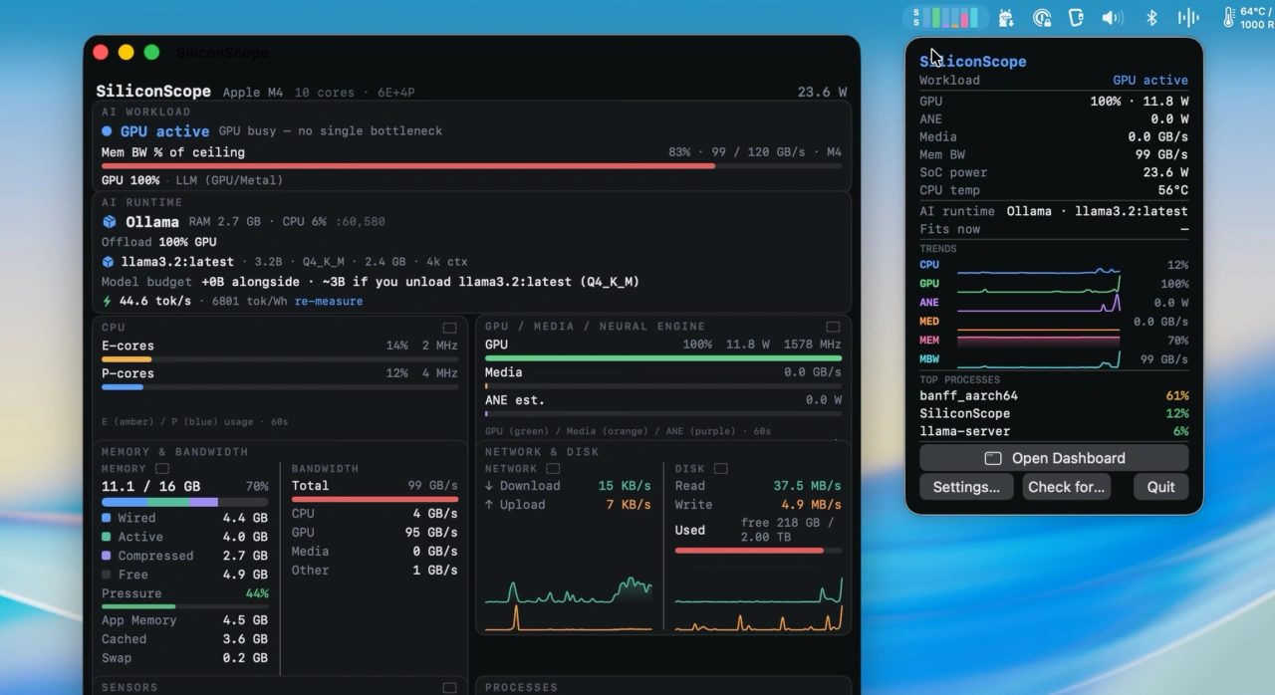The width and height of the screenshot is (1275, 695).
Task: Select banff_aarch64 in Top Processes
Action: coord(1054,395)
